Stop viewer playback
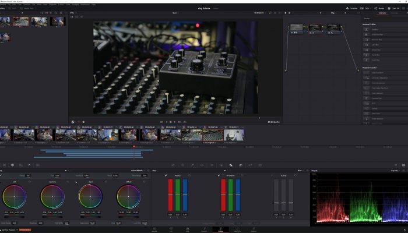 pos(171,122)
